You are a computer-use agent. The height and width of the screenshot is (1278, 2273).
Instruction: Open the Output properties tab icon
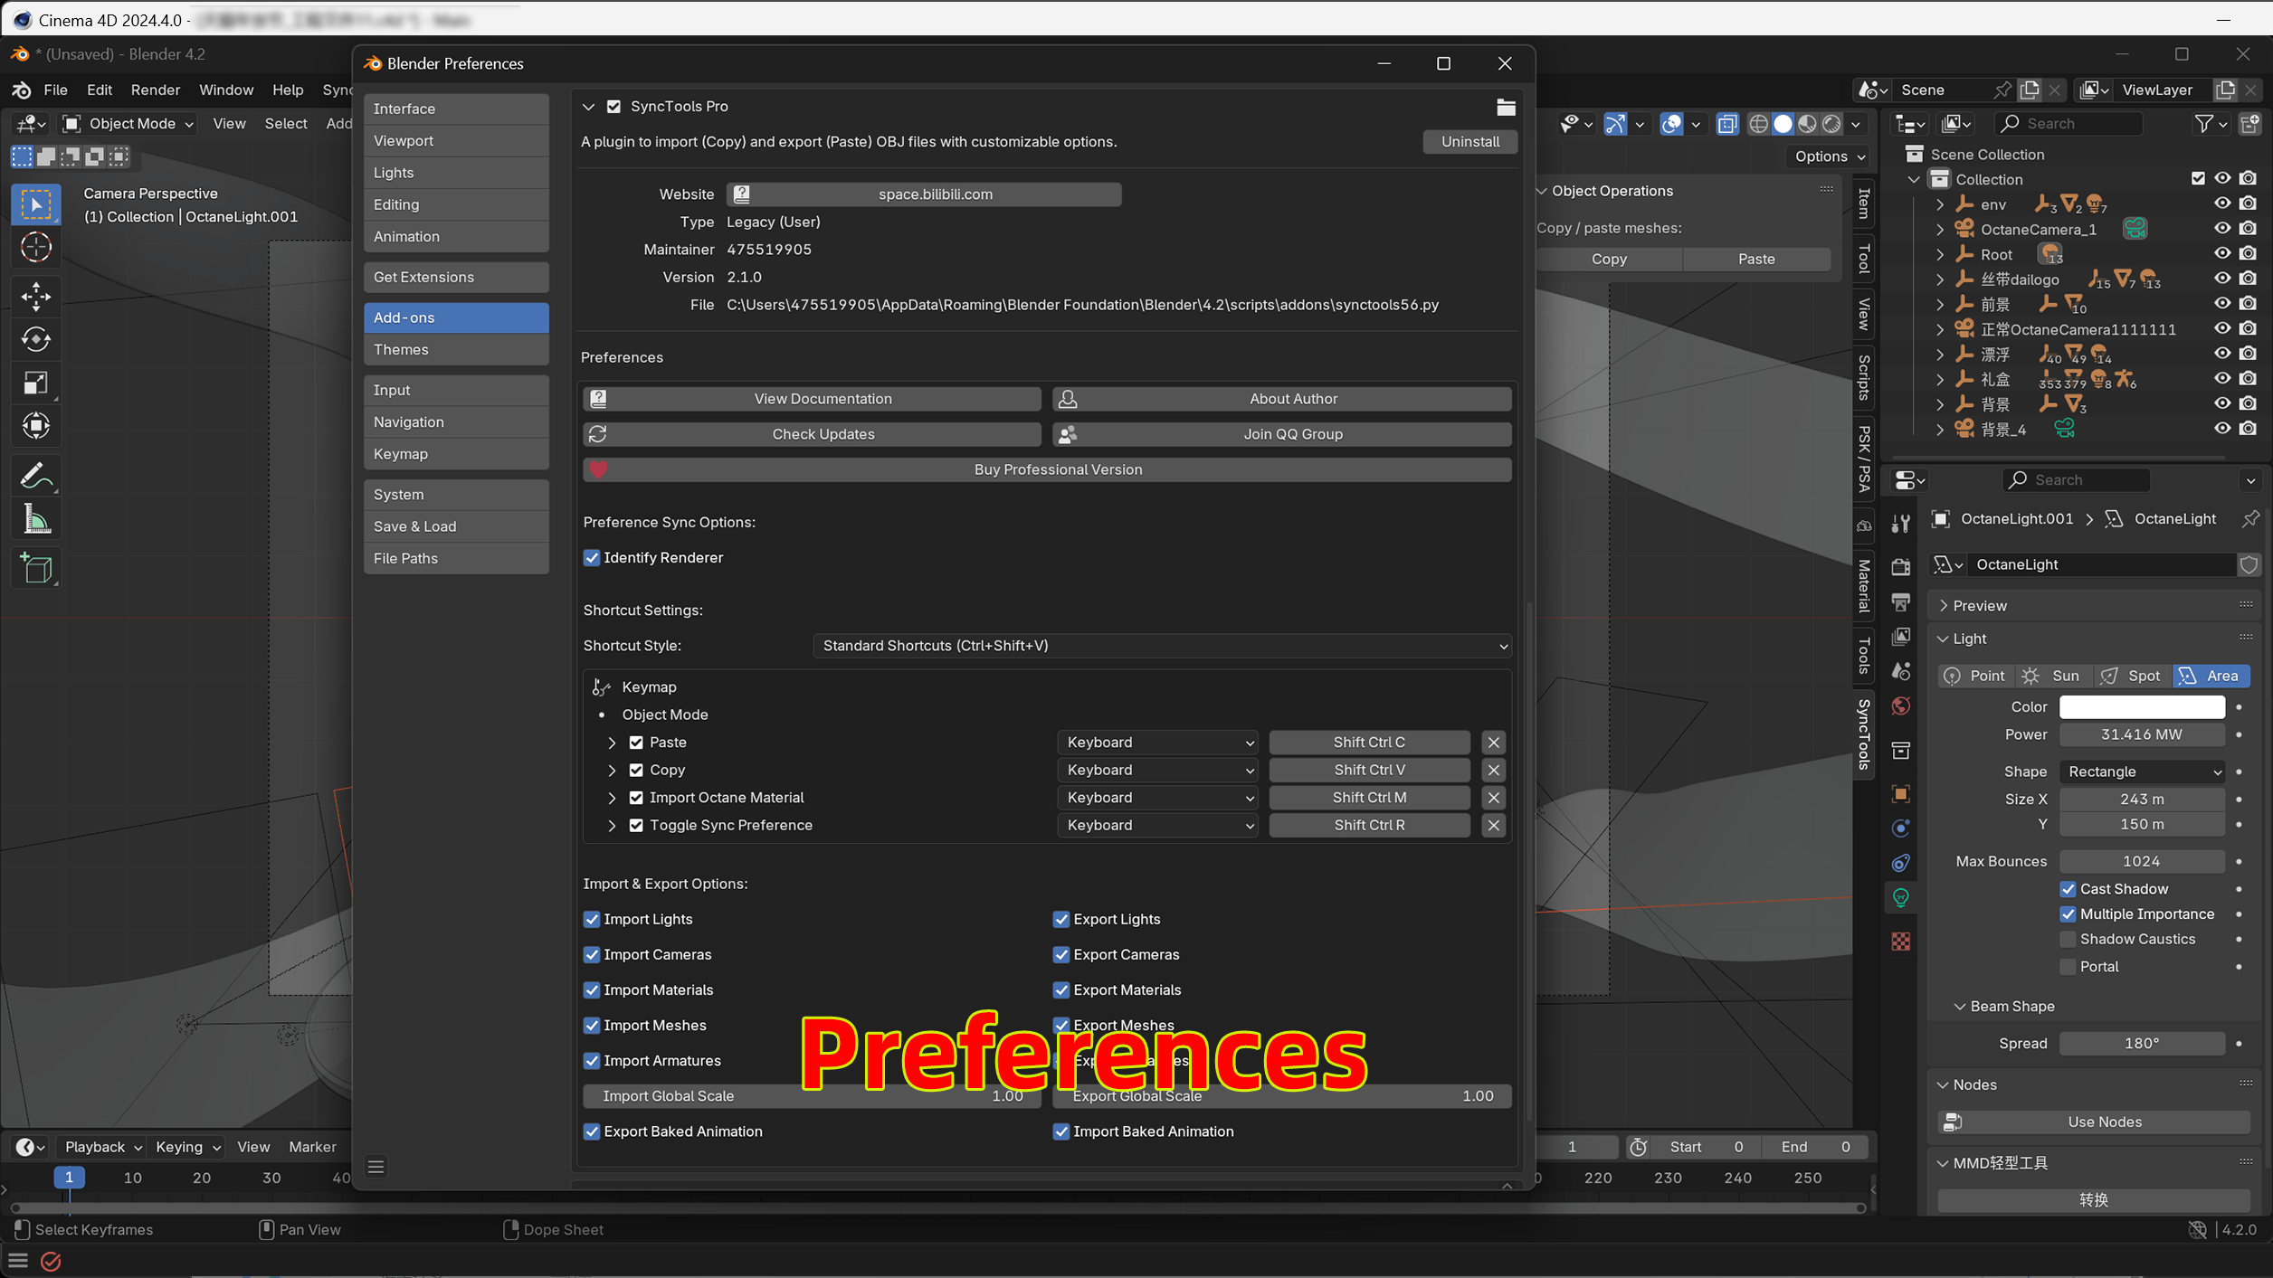(x=1901, y=601)
